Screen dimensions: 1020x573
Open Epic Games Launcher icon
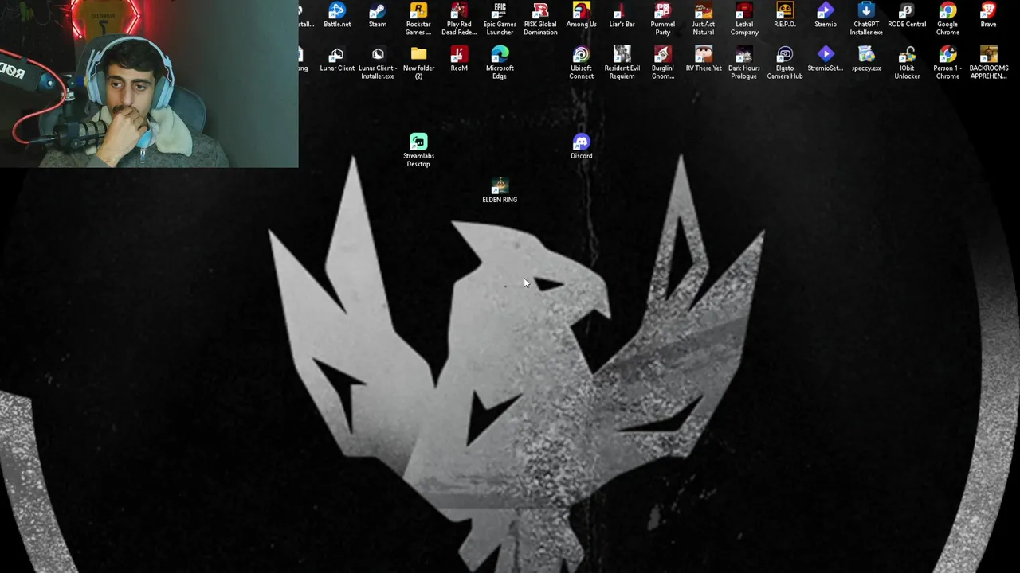point(500,19)
